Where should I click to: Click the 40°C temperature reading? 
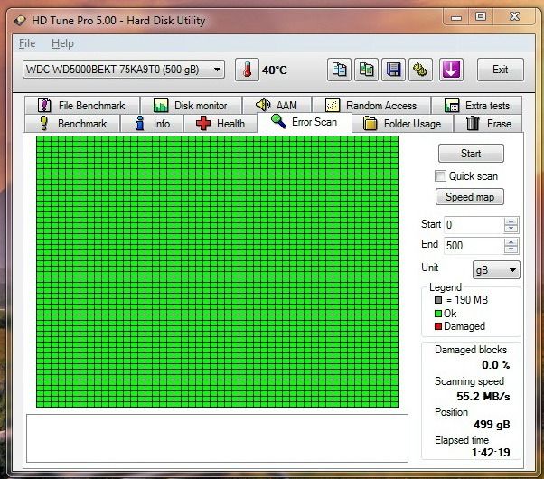point(275,70)
